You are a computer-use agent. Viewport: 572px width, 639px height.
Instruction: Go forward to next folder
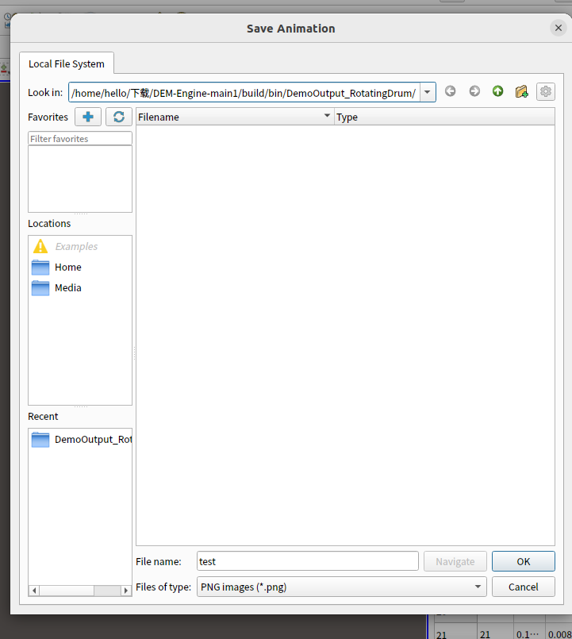point(474,91)
